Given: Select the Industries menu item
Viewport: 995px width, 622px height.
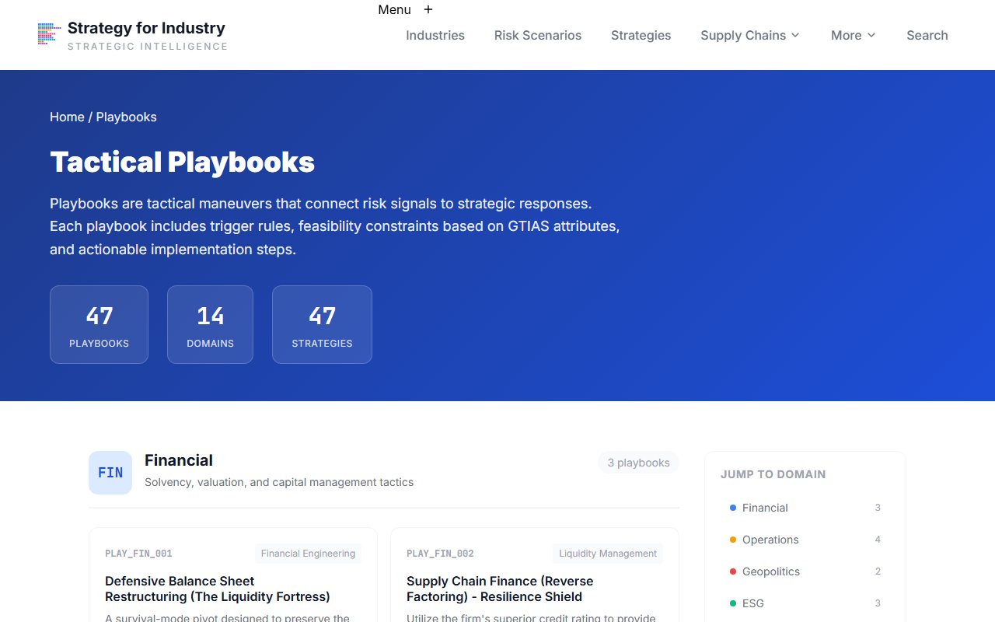Looking at the screenshot, I should [x=435, y=35].
